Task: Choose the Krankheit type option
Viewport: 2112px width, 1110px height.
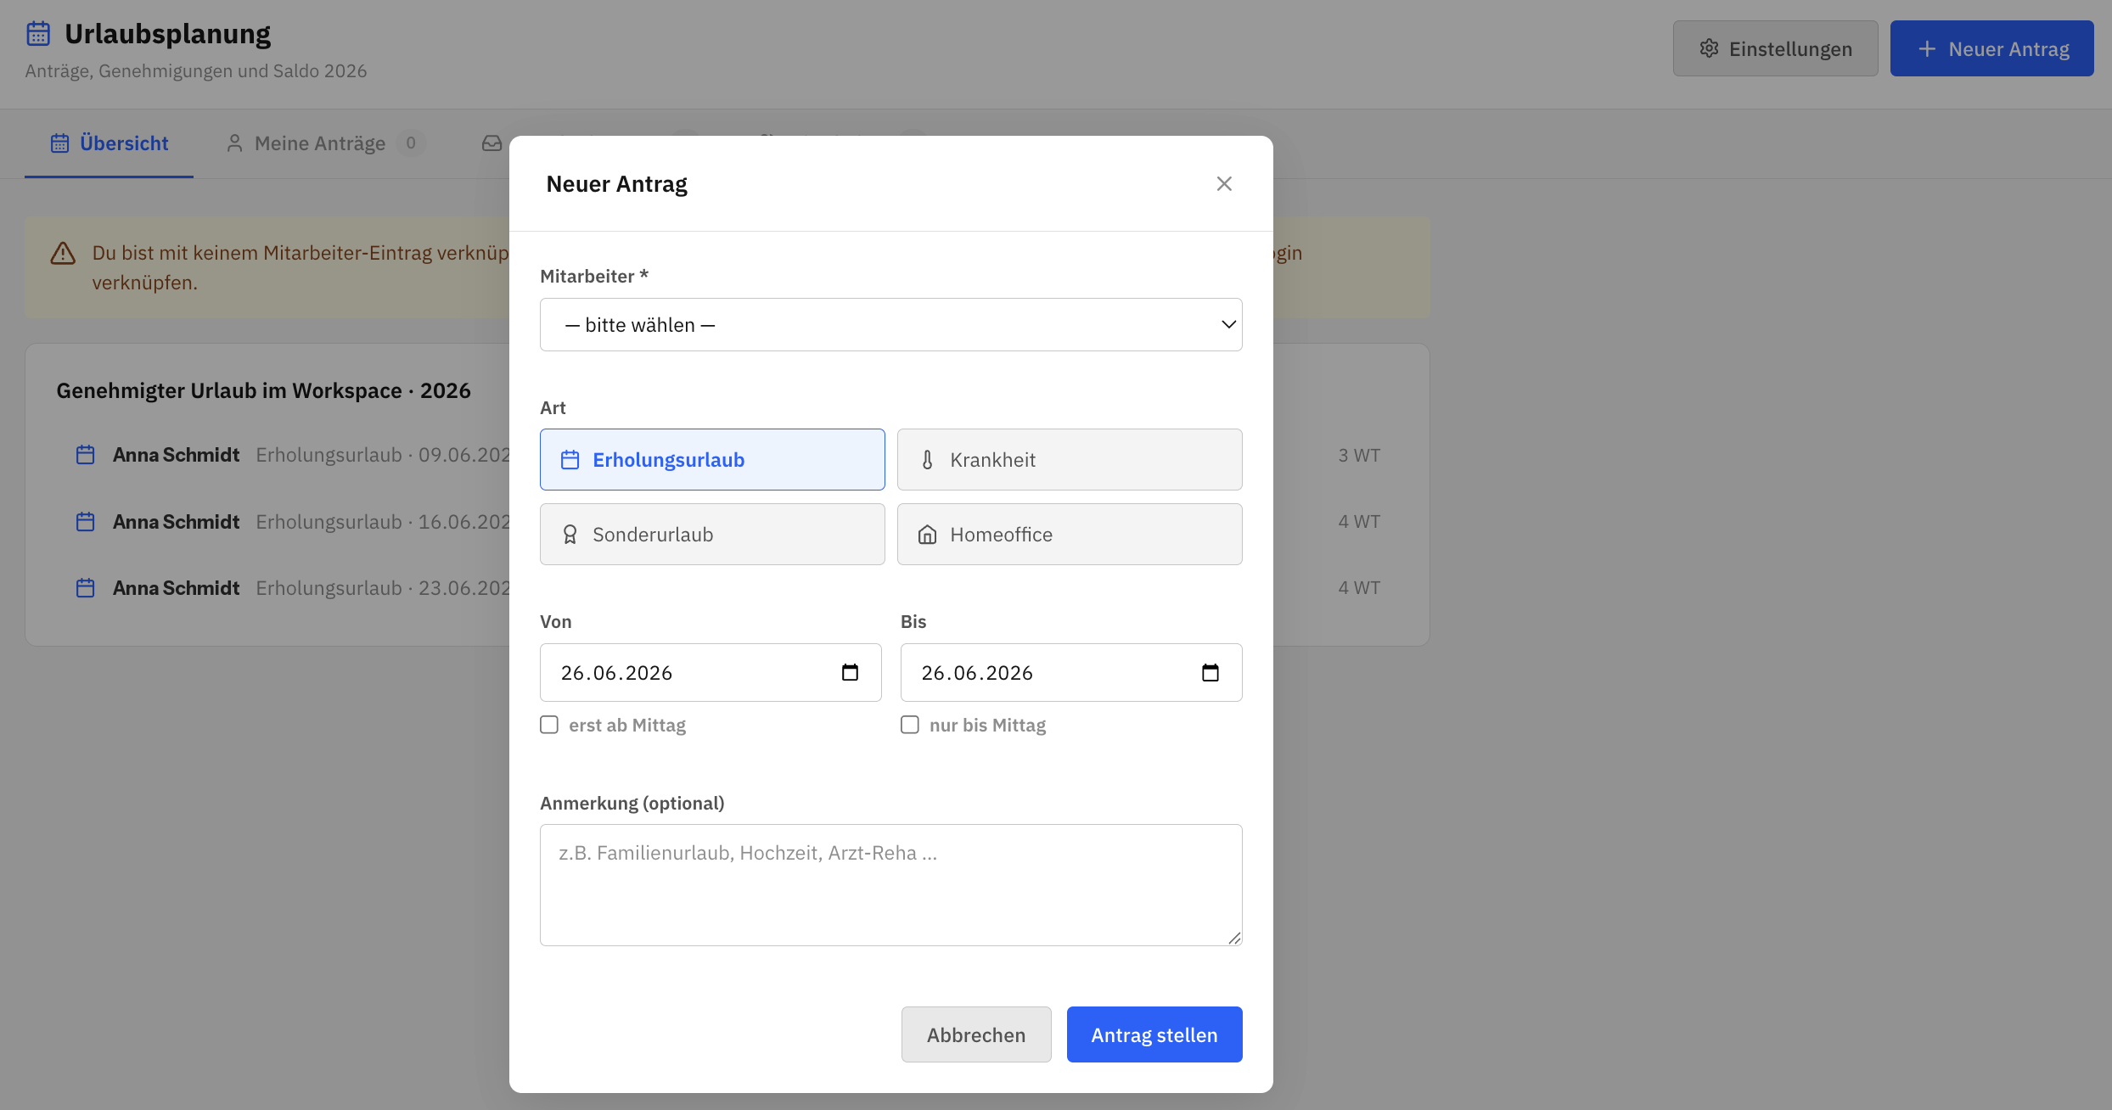Action: tap(1069, 459)
